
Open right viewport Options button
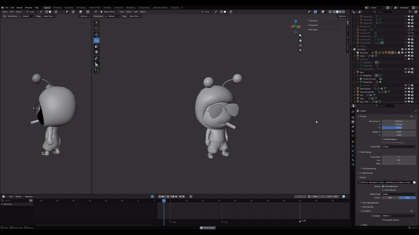click(x=343, y=16)
